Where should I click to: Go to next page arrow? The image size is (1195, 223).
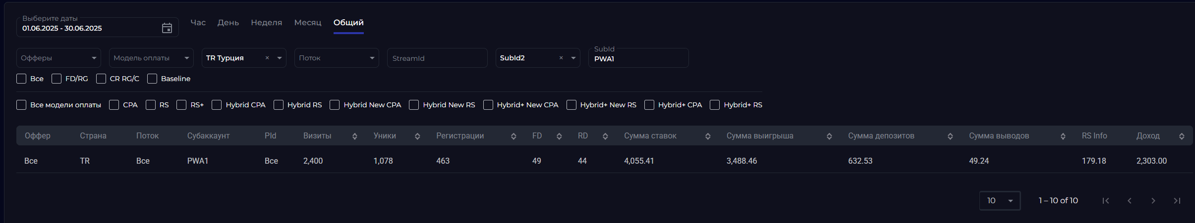(x=1153, y=201)
